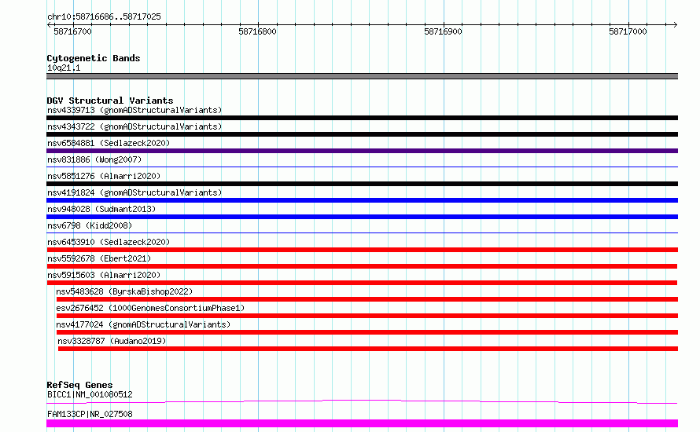Image resolution: width=700 pixels, height=432 pixels.
Task: Select the nsv6453910 Sedlazeck2020 label
Action: click(x=109, y=242)
